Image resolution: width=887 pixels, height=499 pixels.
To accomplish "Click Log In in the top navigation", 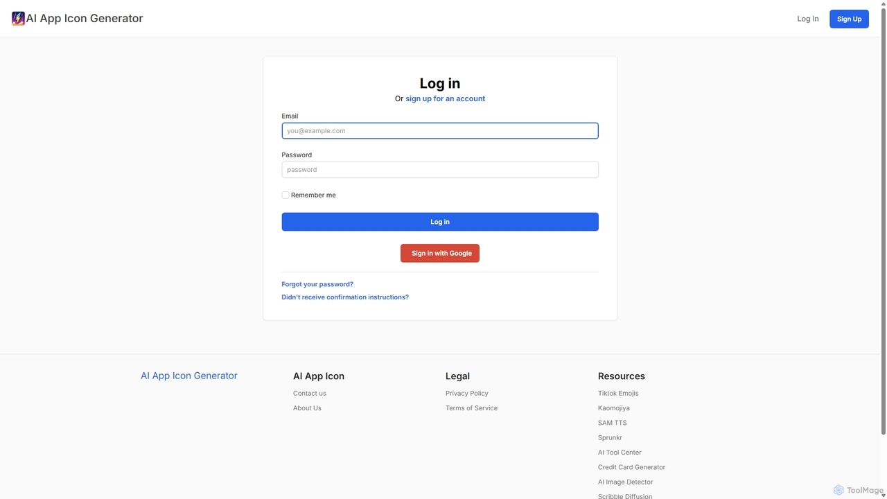I will coord(808,19).
